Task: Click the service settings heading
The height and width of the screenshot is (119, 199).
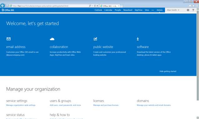Action: click(x=17, y=101)
